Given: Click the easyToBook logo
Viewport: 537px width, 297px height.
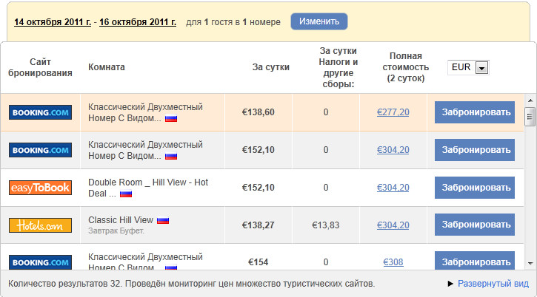Looking at the screenshot, I should click(x=40, y=188).
